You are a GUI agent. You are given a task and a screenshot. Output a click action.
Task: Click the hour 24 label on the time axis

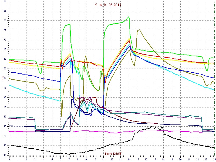[214, 159]
